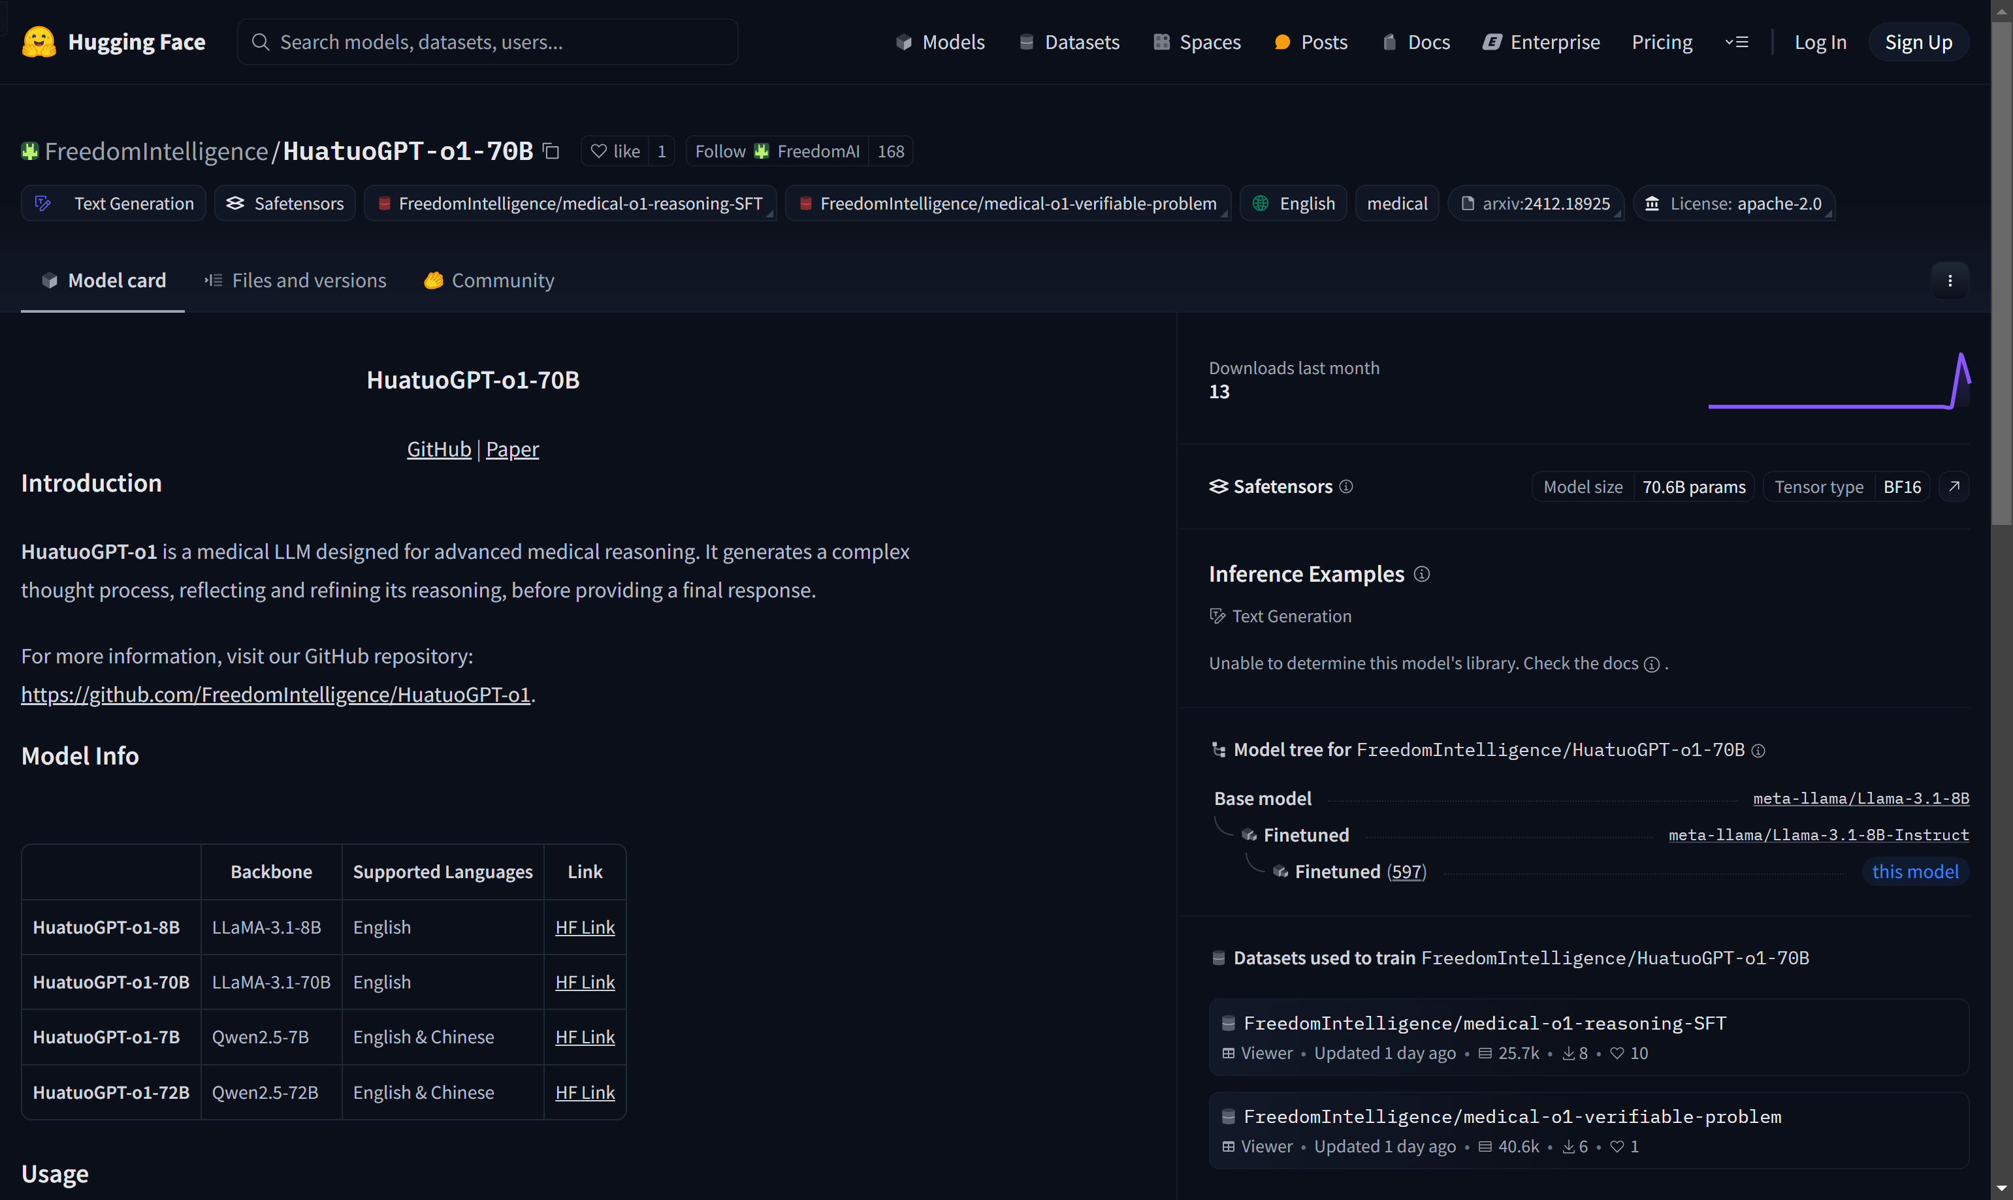Click the like count 1
Image resolution: width=2013 pixels, height=1200 pixels.
pyautogui.click(x=662, y=151)
